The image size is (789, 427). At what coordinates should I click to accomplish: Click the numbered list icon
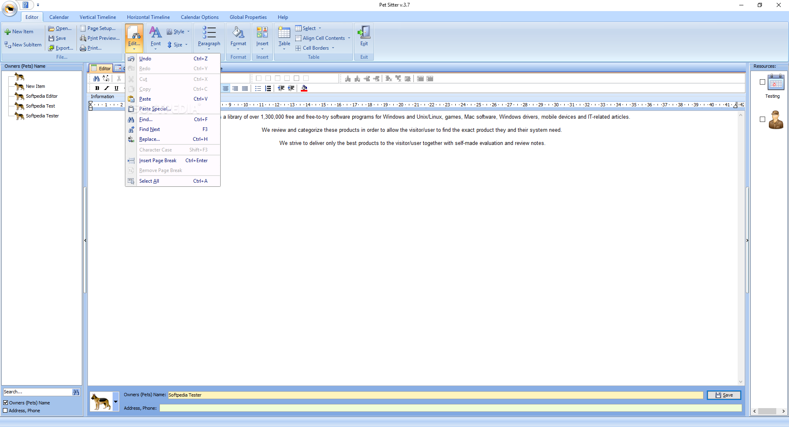click(x=268, y=88)
